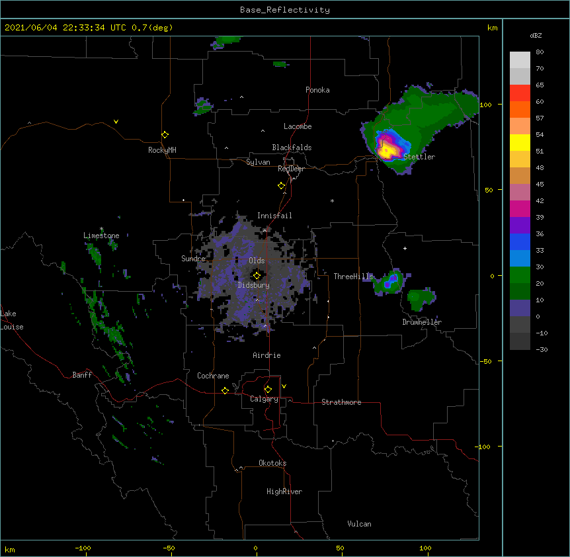Click the white asterisk marker above Limestone
570x557 pixels.
point(101,229)
